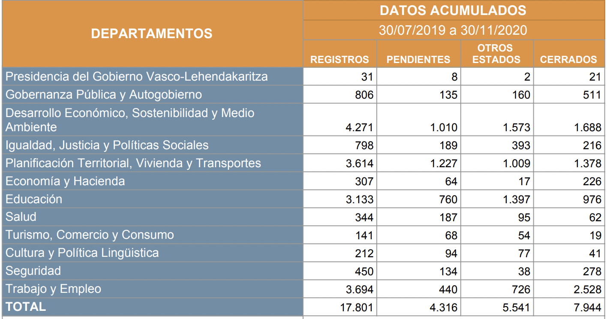The image size is (607, 319).
Task: Select the Presidencia del Gobierno Vasco-Lehendakaritza row
Action: point(136,77)
